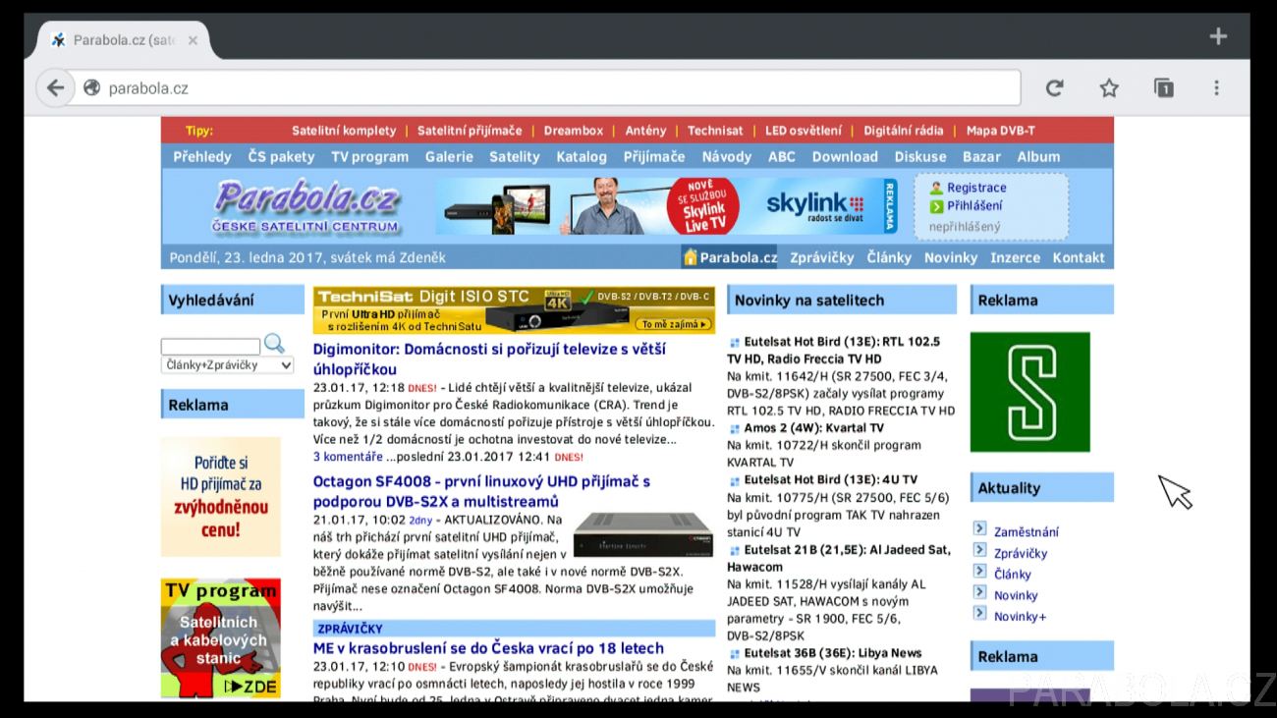Click the Dreambox tip link
The height and width of the screenshot is (718, 1277).
click(x=574, y=131)
